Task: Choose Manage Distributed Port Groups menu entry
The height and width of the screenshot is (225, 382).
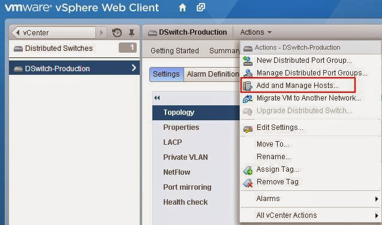Action: [x=312, y=73]
